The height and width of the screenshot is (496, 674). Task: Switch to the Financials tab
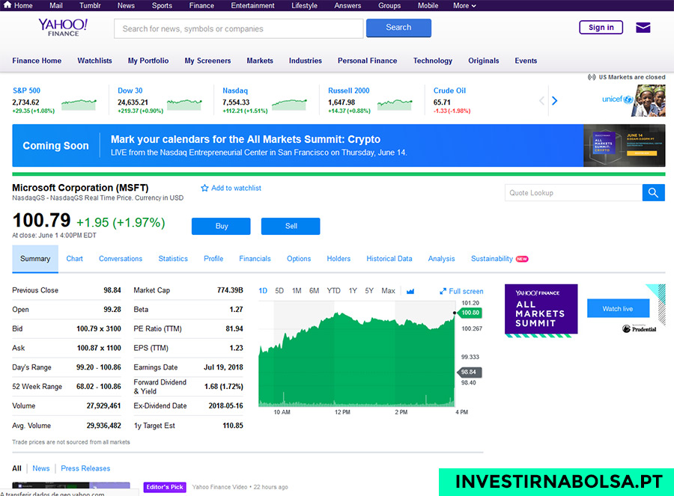[255, 259]
